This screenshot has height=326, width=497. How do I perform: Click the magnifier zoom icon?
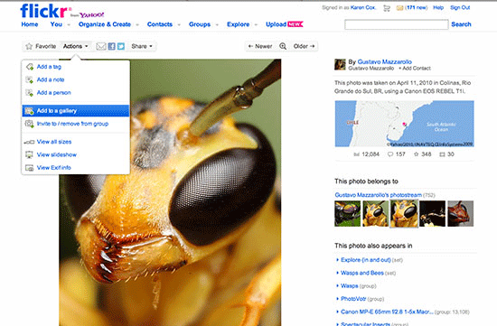pos(283,46)
